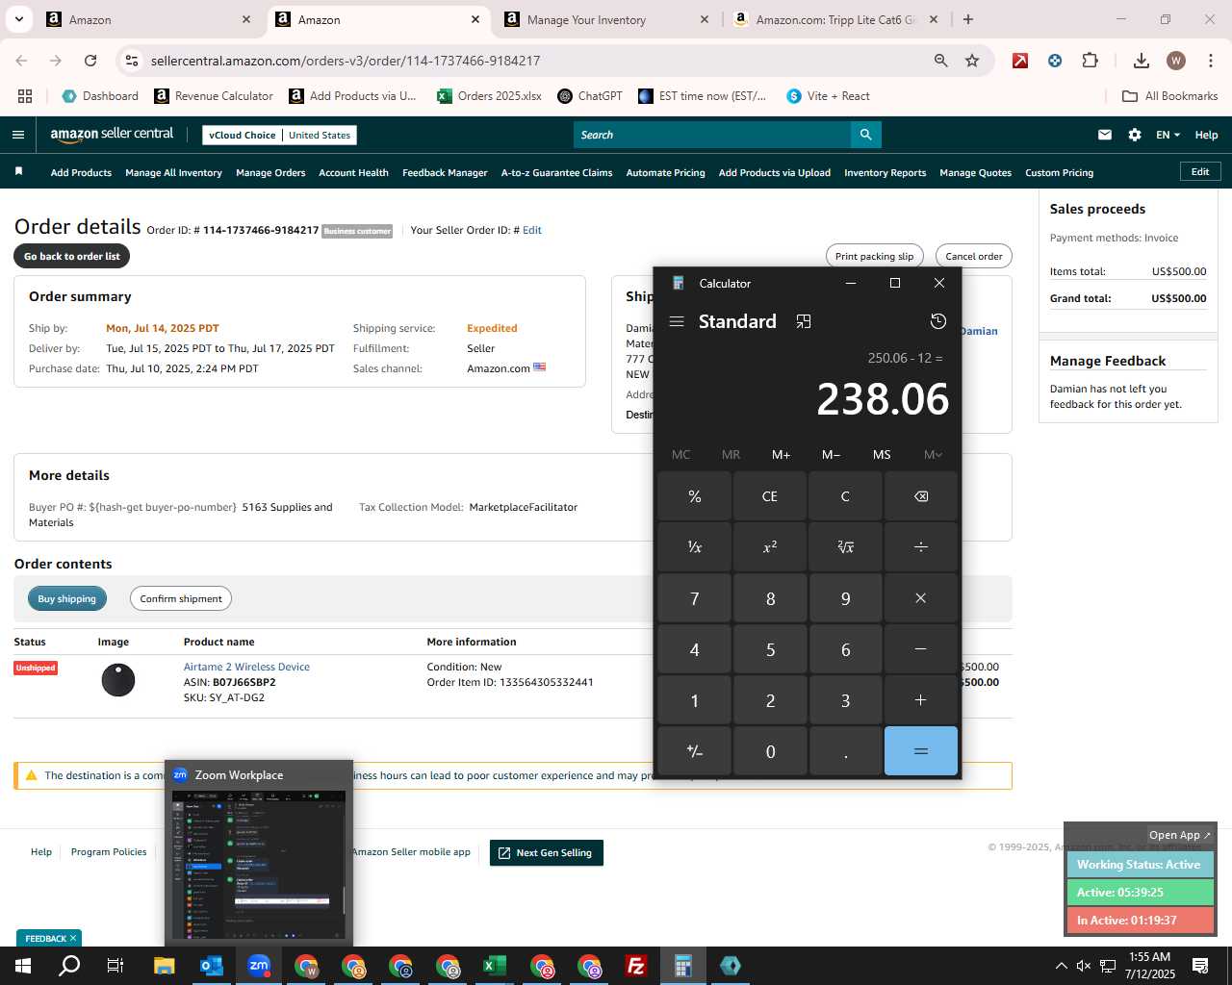Open the Feedback Manager menu item
Viewport: 1232px width, 985px height.
445,173
